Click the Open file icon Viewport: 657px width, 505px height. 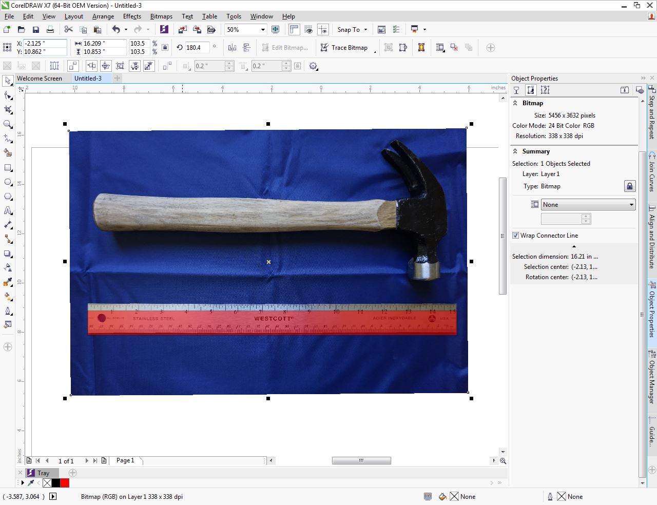22,30
